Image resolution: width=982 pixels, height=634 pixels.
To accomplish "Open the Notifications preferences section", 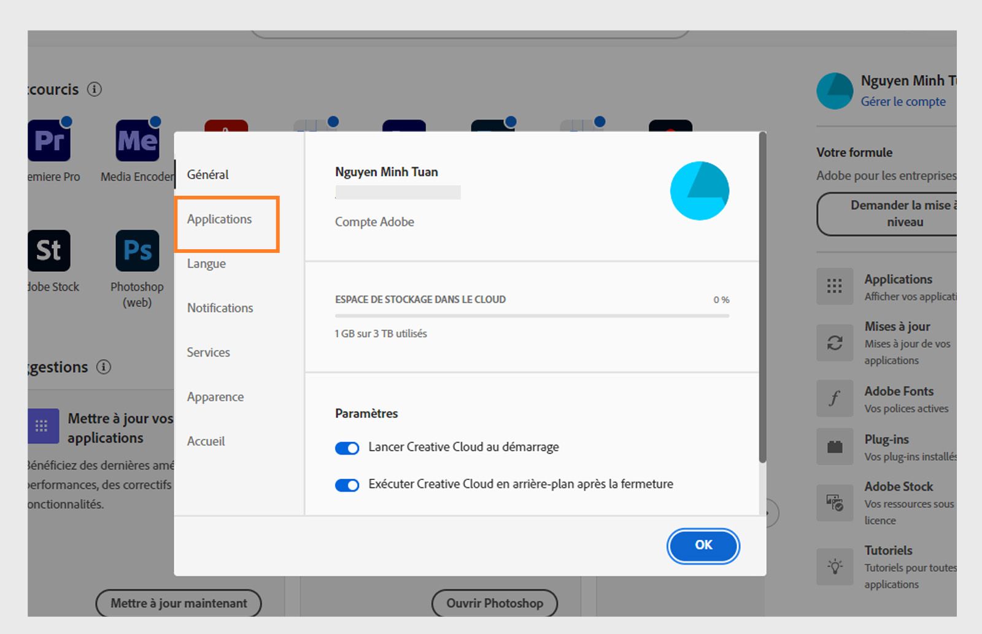I will click(219, 307).
